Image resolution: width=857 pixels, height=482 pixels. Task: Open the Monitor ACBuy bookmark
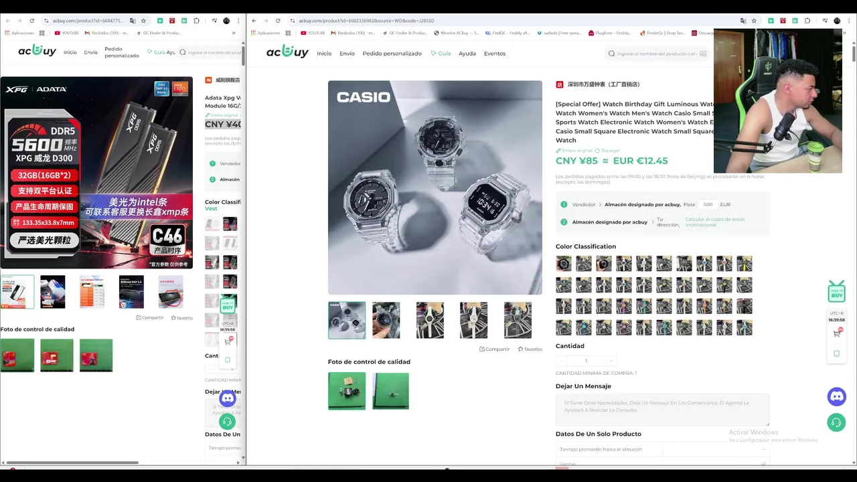(x=457, y=33)
